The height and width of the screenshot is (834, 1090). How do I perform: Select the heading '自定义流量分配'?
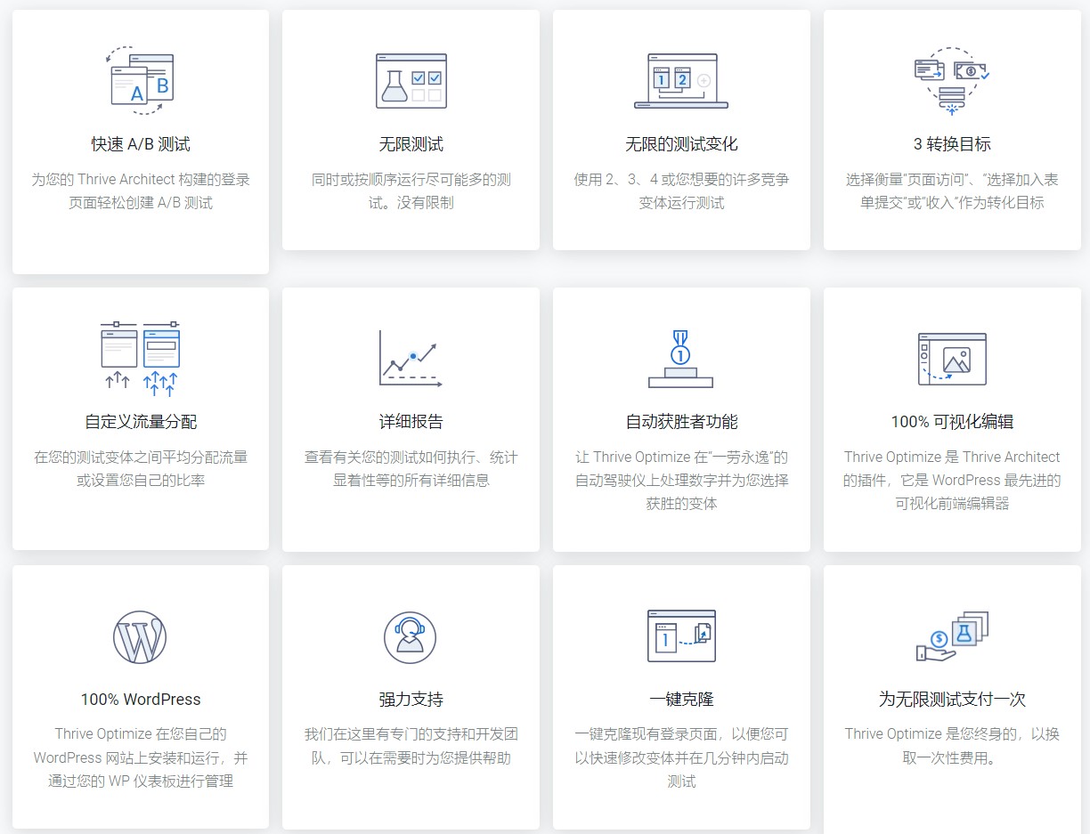[x=141, y=422]
